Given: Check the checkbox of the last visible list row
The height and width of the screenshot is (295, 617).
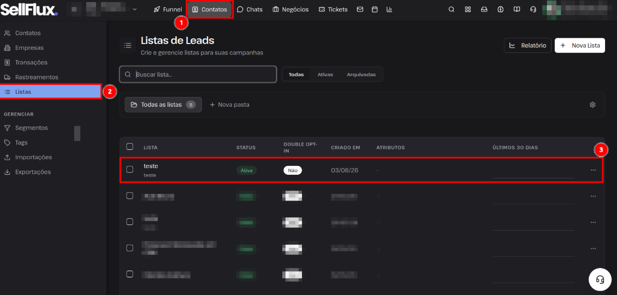Looking at the screenshot, I should (129, 274).
